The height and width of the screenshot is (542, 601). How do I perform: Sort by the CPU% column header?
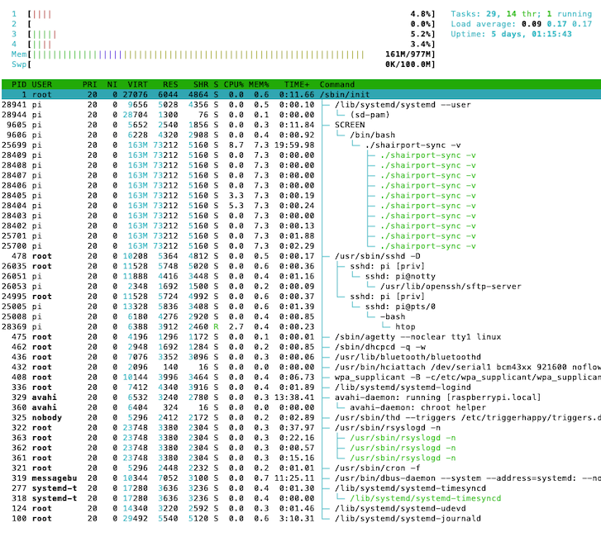pos(234,84)
